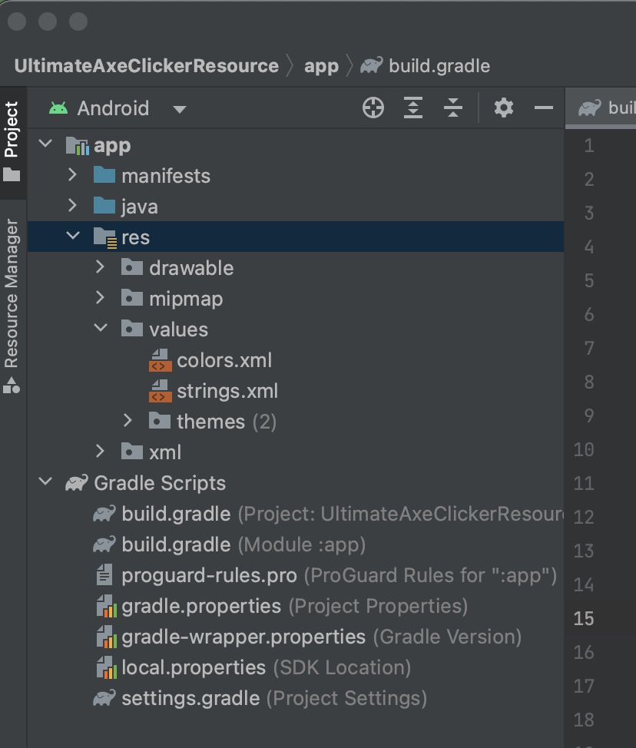Select gradle.properties (Project Properties)
The width and height of the screenshot is (636, 748).
point(294,607)
